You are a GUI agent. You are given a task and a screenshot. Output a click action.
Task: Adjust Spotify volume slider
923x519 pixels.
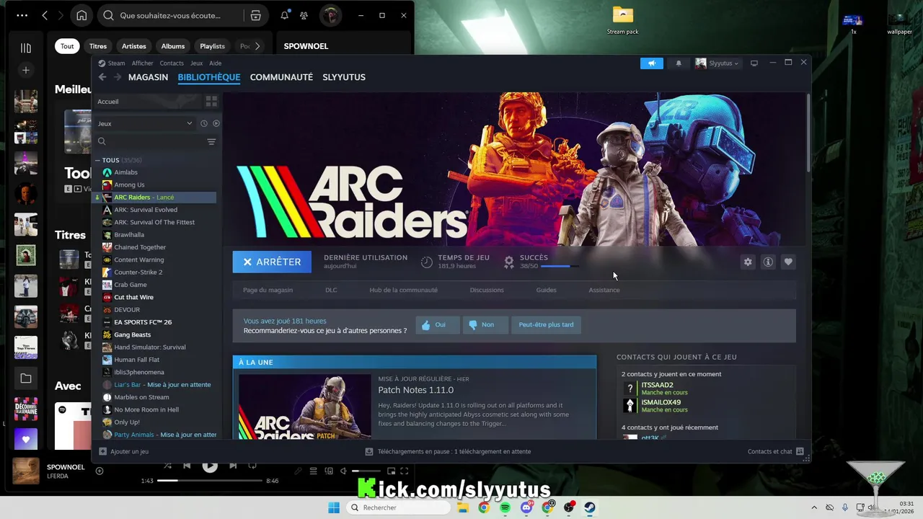pos(366,471)
